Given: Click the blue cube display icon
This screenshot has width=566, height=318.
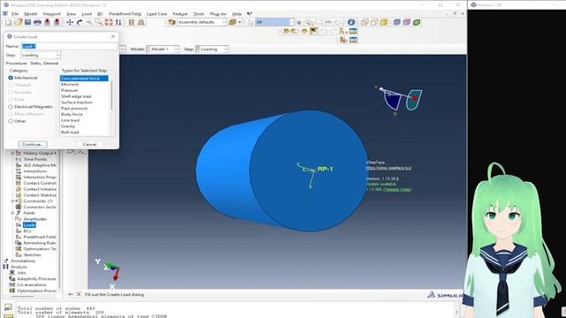Looking at the screenshot, I should tap(397, 22).
